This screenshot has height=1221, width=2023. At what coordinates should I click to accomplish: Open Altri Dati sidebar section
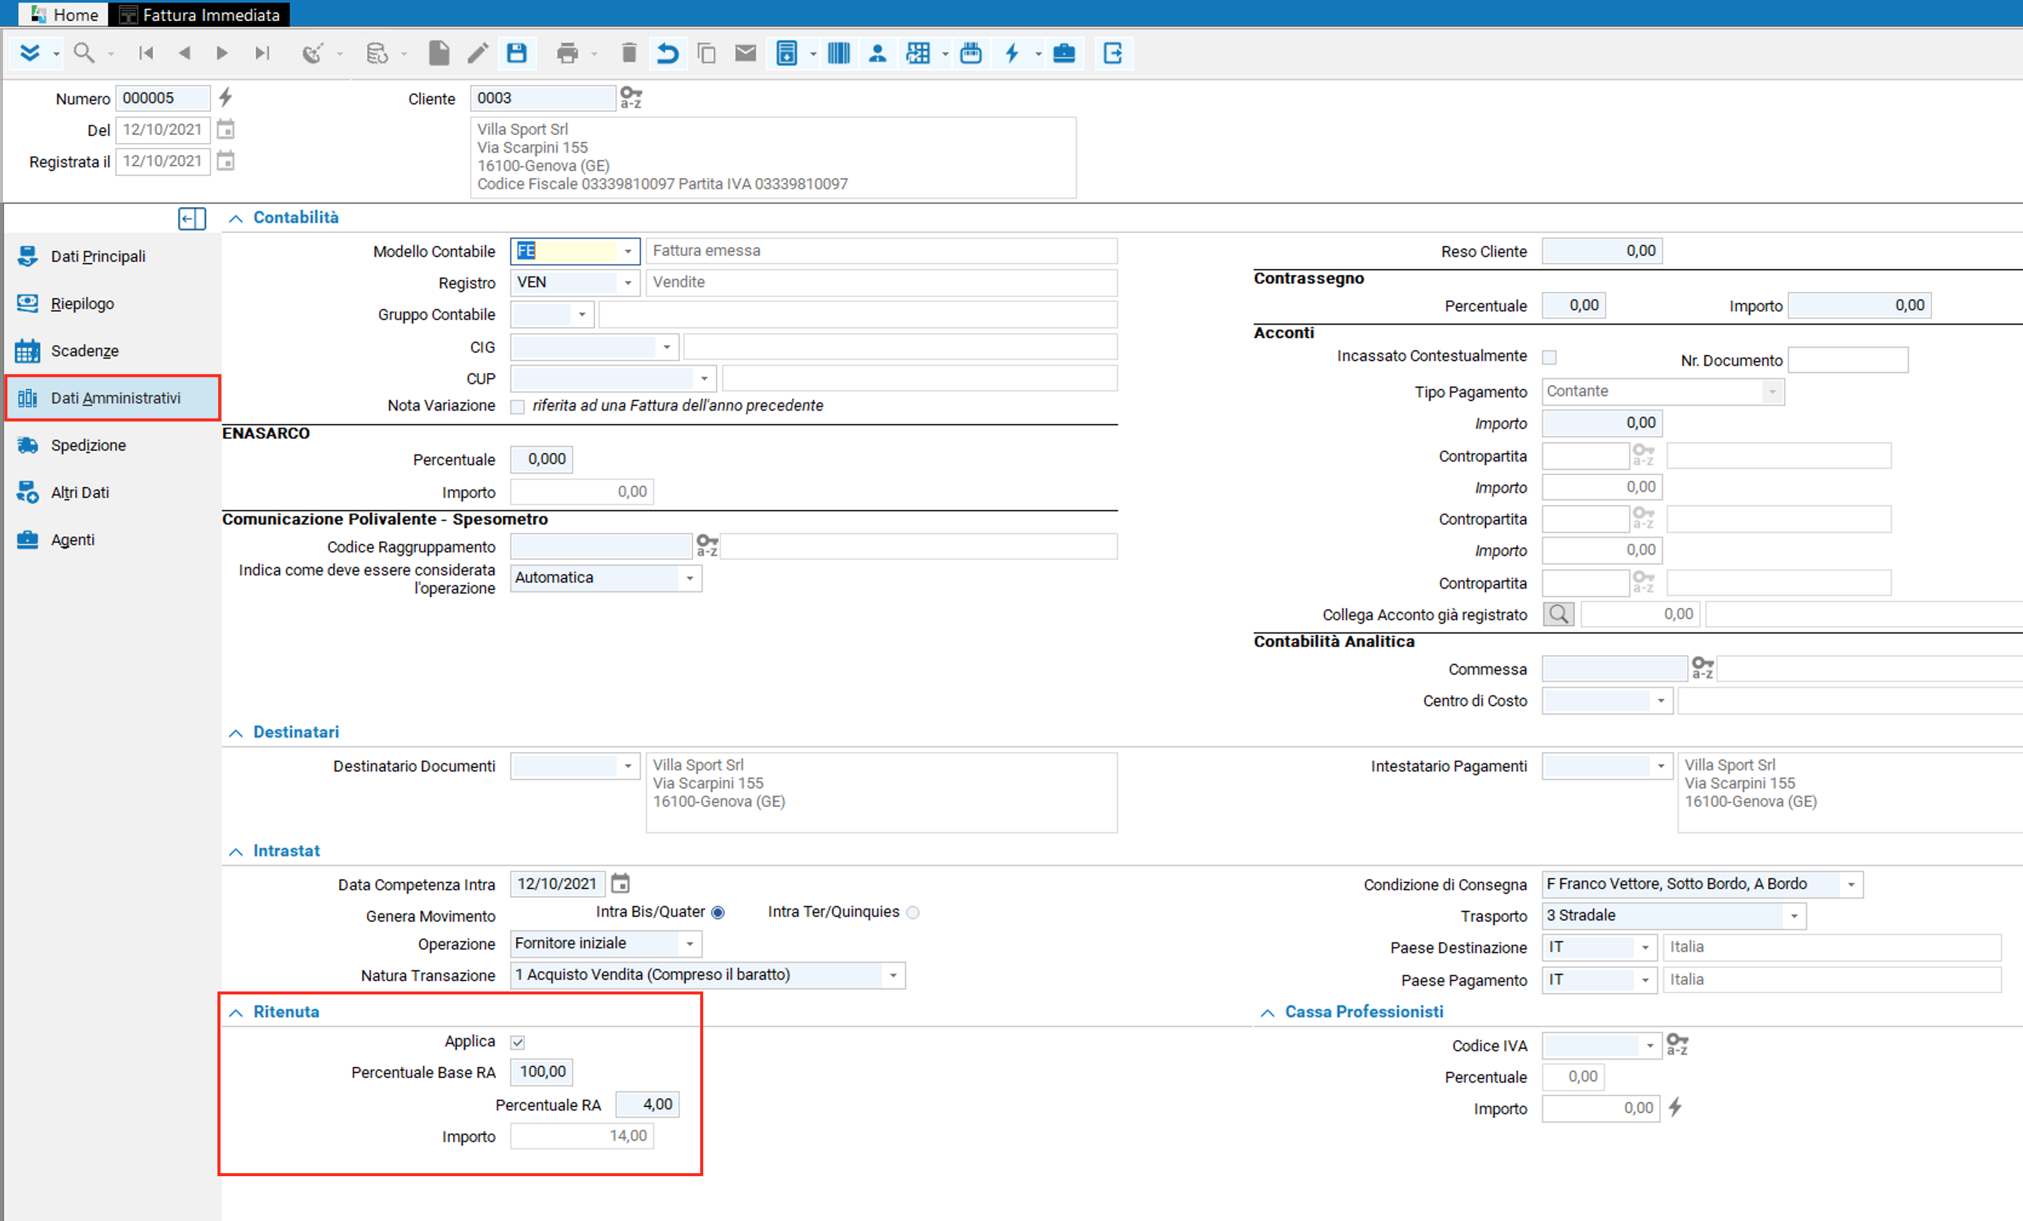[x=113, y=492]
